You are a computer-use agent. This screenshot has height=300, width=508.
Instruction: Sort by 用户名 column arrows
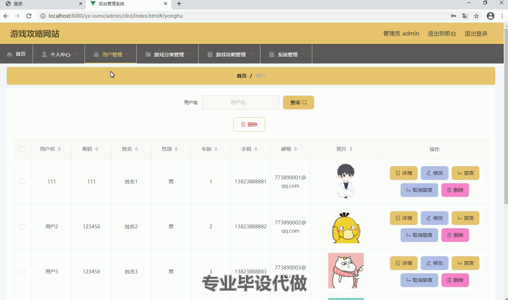(59, 149)
